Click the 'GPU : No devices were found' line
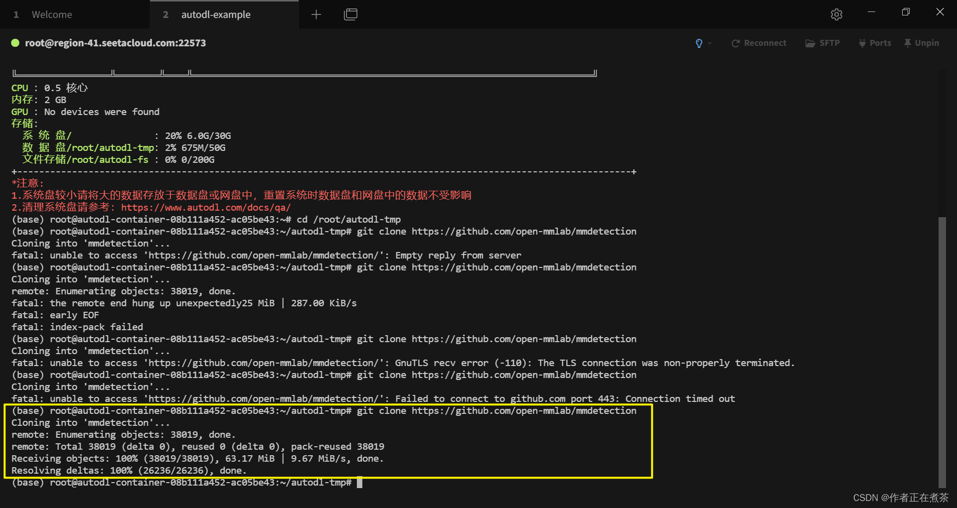Screen dimensions: 957x508 point(85,112)
